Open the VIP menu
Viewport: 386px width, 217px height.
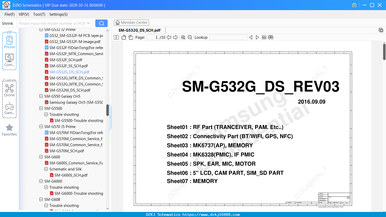pos(24,14)
